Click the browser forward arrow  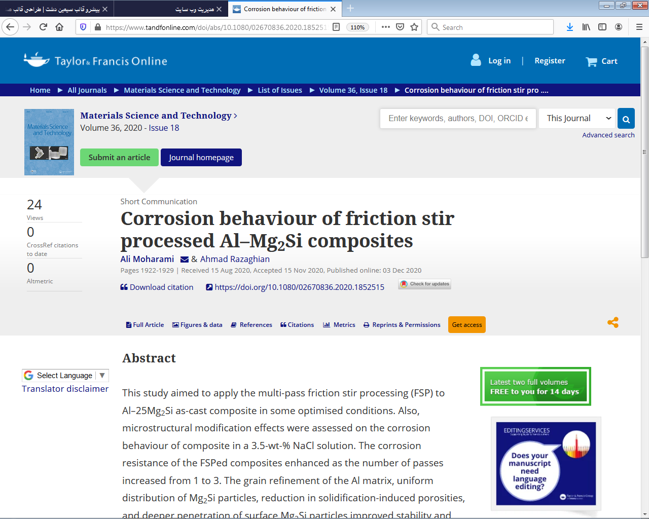[x=27, y=27]
